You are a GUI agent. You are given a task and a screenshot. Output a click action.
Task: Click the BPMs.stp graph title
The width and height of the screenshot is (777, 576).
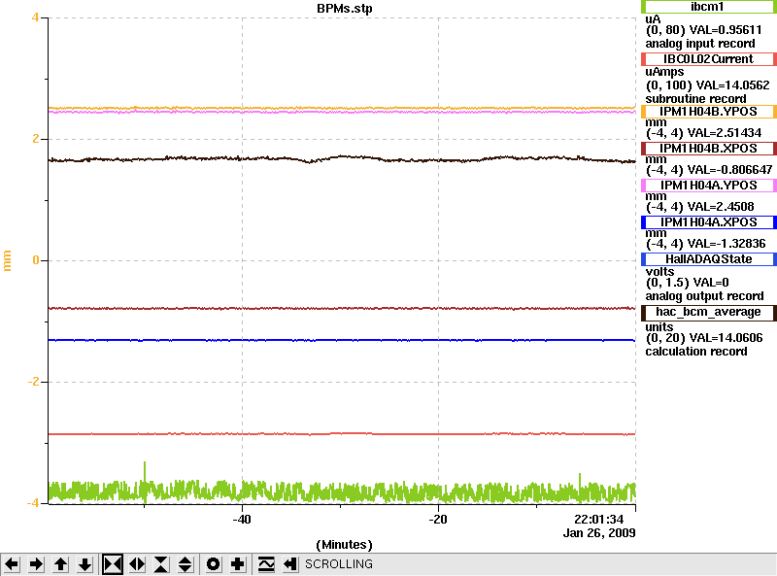345,9
